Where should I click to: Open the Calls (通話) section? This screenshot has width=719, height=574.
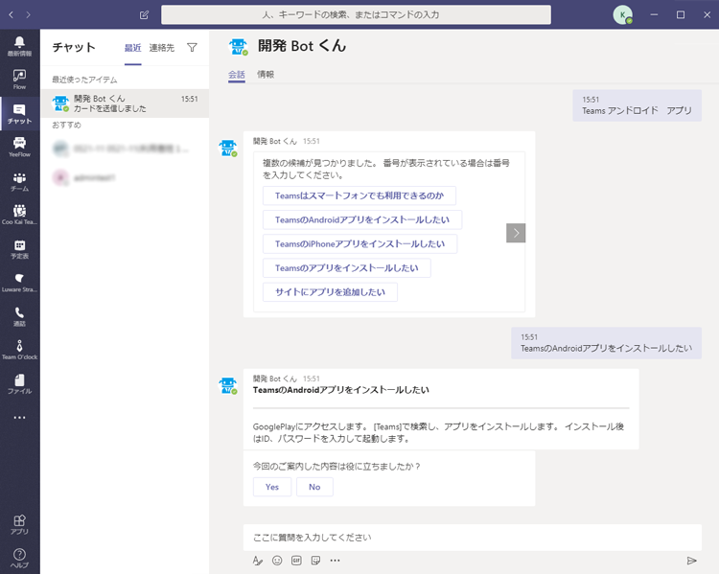point(19,316)
